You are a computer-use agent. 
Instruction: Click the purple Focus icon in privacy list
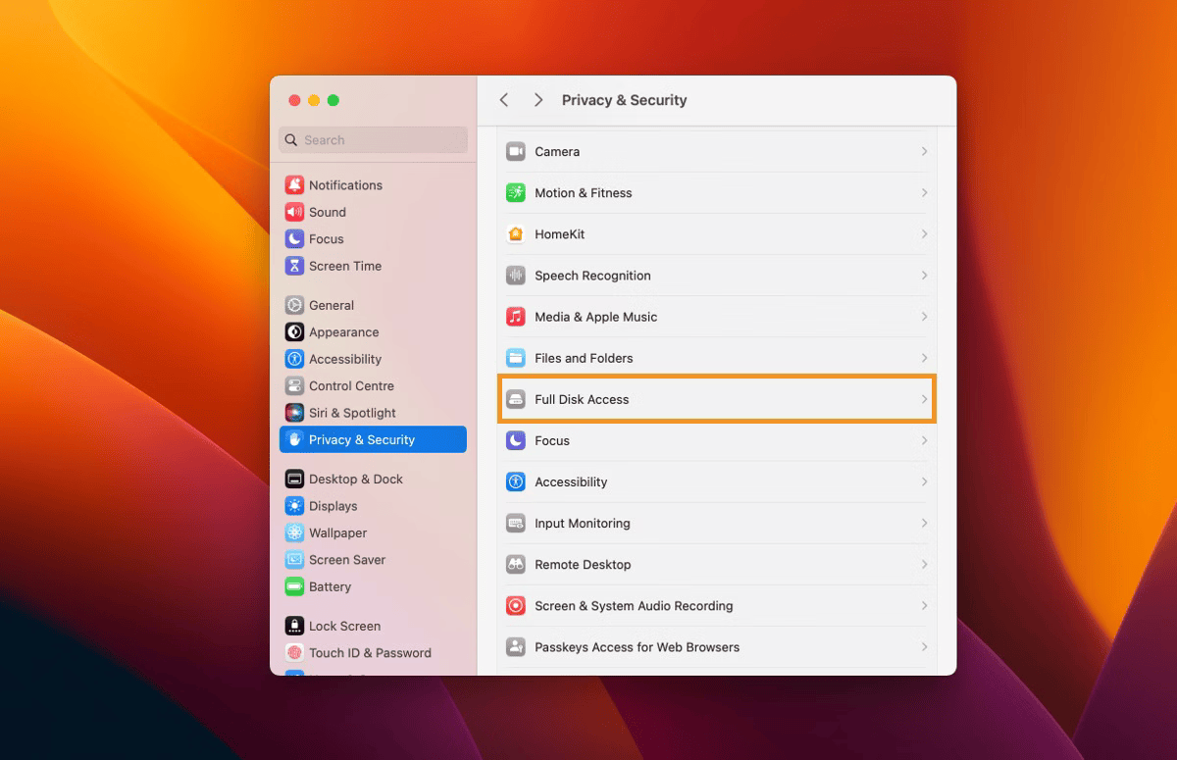516,441
